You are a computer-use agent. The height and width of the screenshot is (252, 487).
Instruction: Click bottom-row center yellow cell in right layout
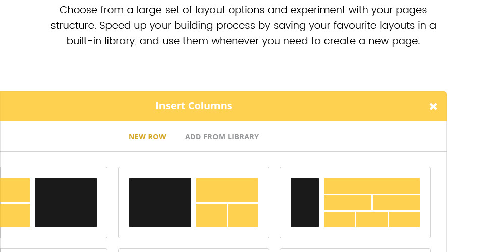(372, 220)
